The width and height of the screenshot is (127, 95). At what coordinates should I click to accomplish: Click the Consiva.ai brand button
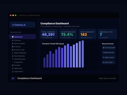(22, 25)
